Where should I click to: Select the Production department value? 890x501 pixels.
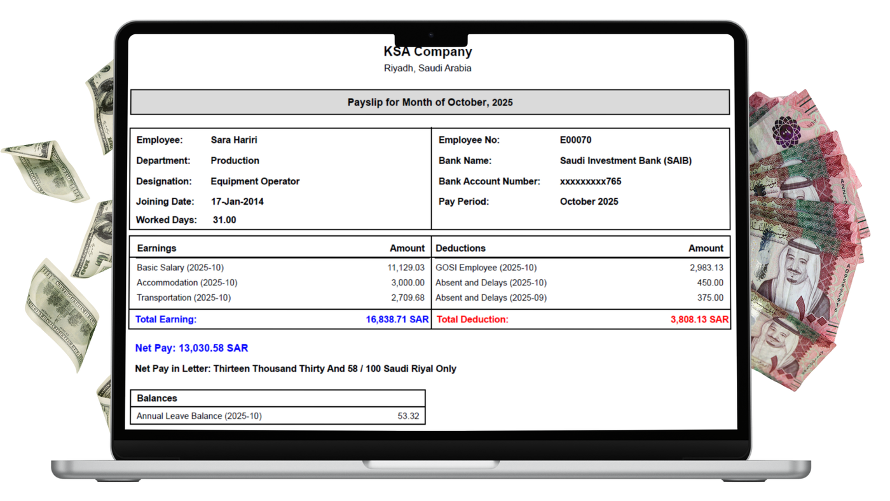235,160
